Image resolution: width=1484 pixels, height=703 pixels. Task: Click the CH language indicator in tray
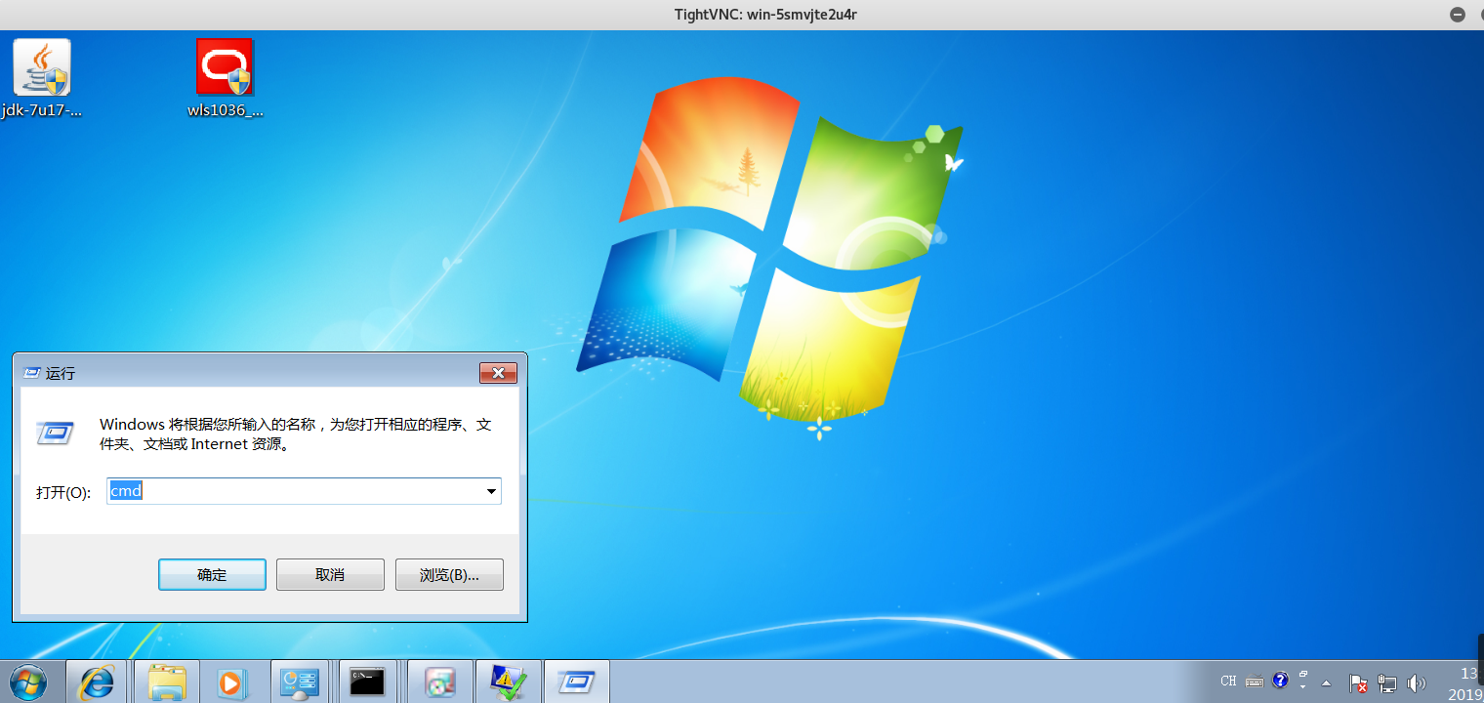pos(1228,681)
